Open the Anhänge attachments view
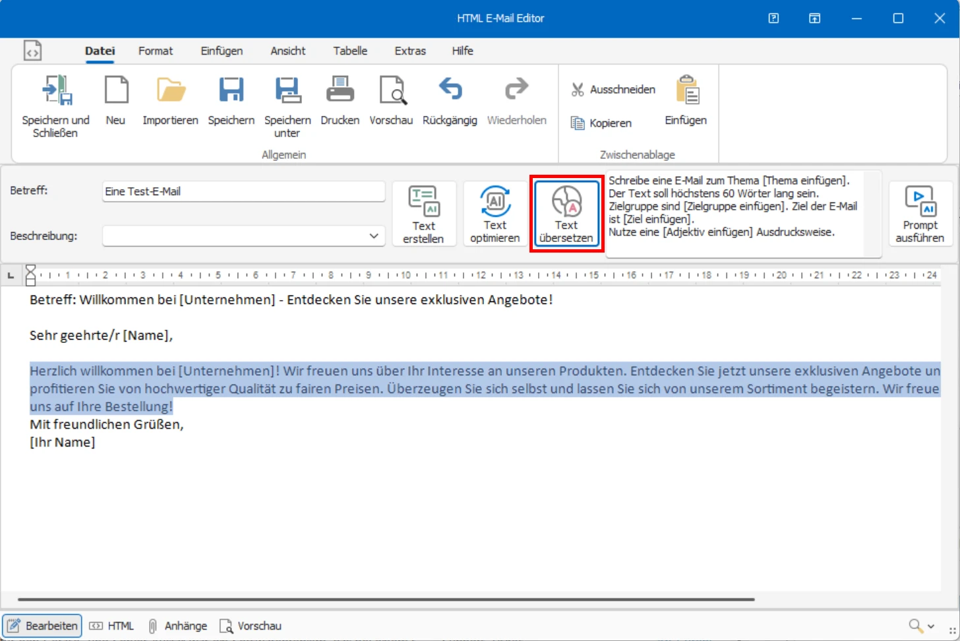 (177, 626)
